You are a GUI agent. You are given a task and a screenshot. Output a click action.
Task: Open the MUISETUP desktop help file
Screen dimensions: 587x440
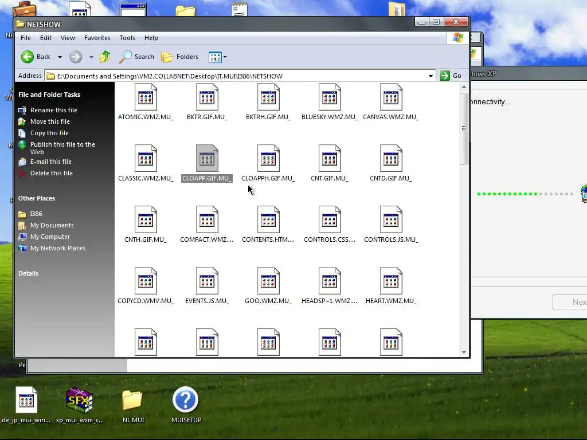[186, 406]
